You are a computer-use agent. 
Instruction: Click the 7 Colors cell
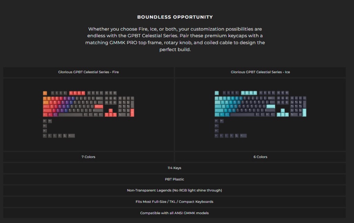(88, 157)
